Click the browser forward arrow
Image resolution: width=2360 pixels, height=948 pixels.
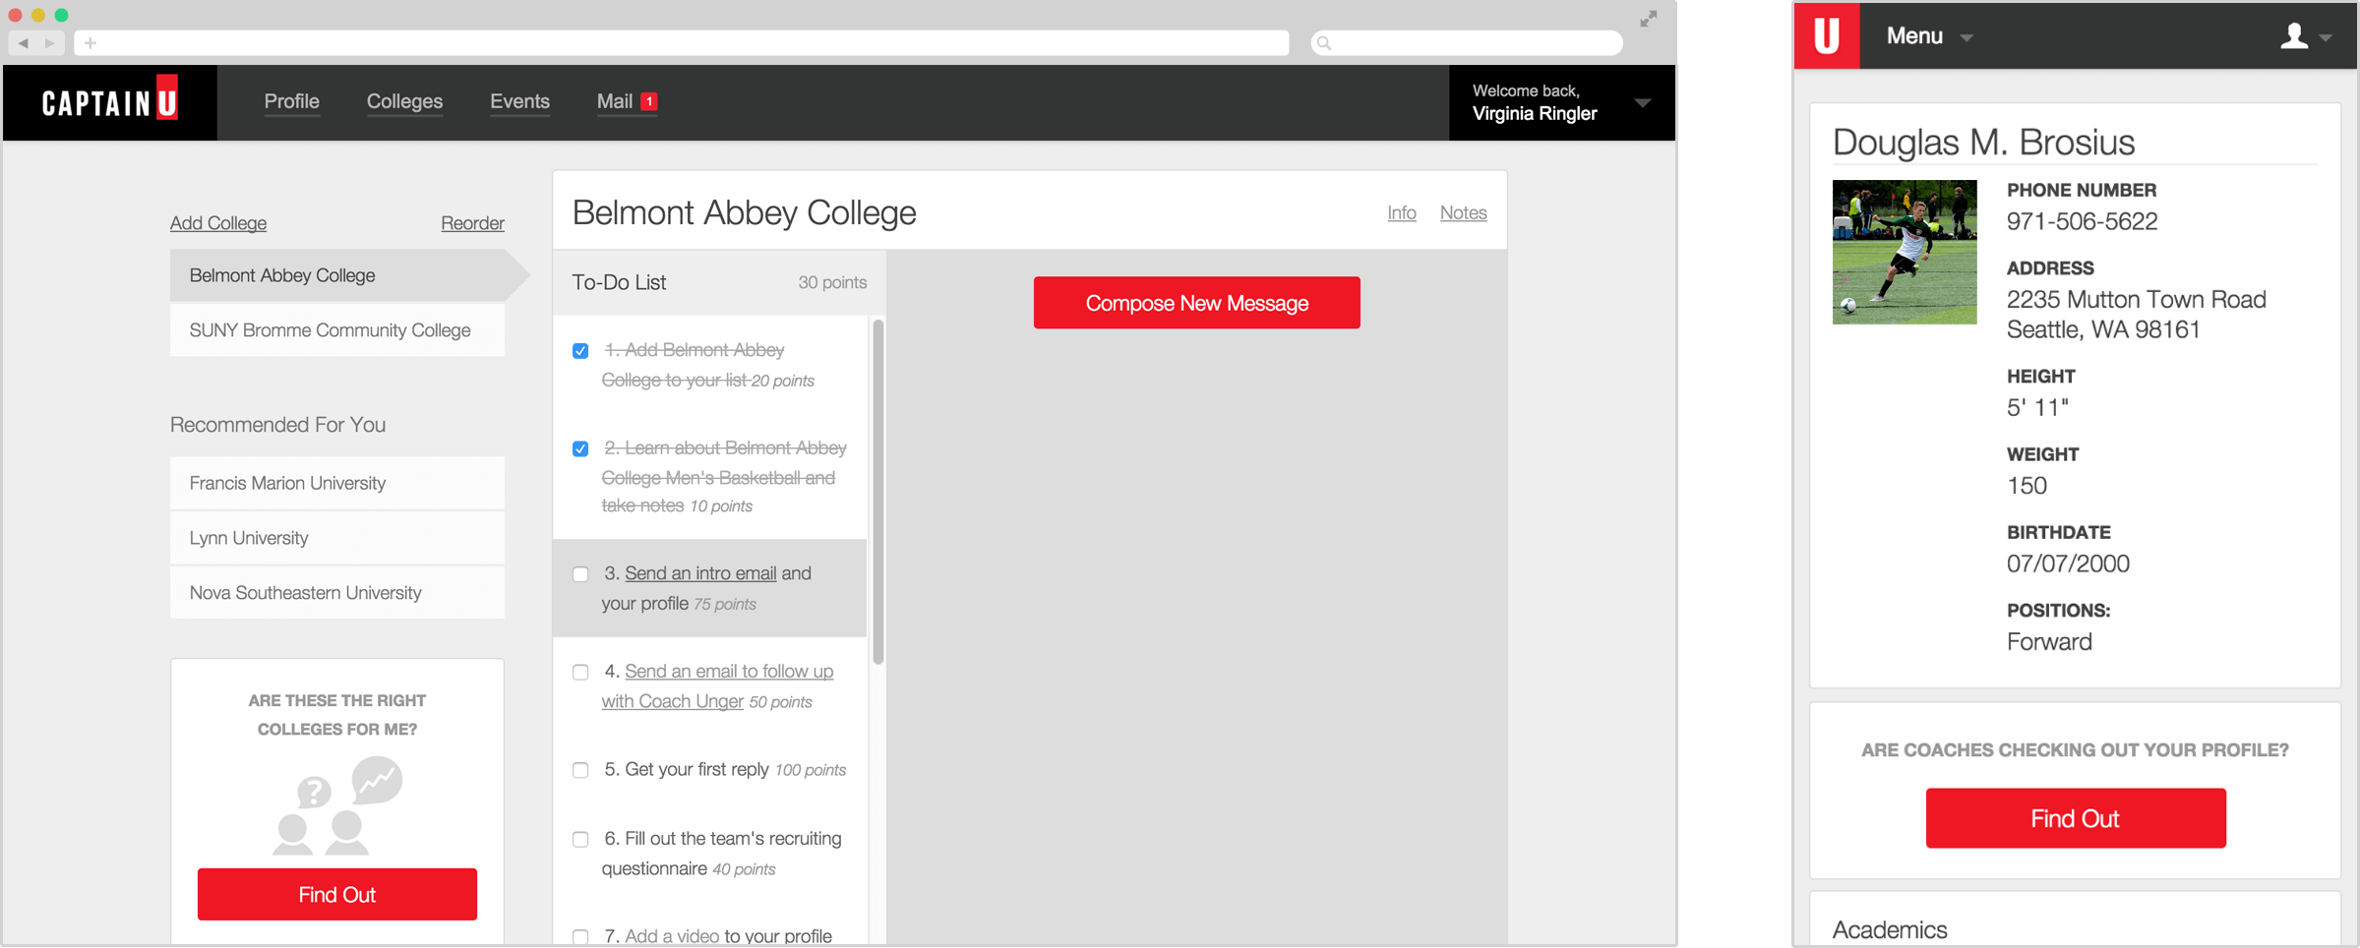coord(49,43)
